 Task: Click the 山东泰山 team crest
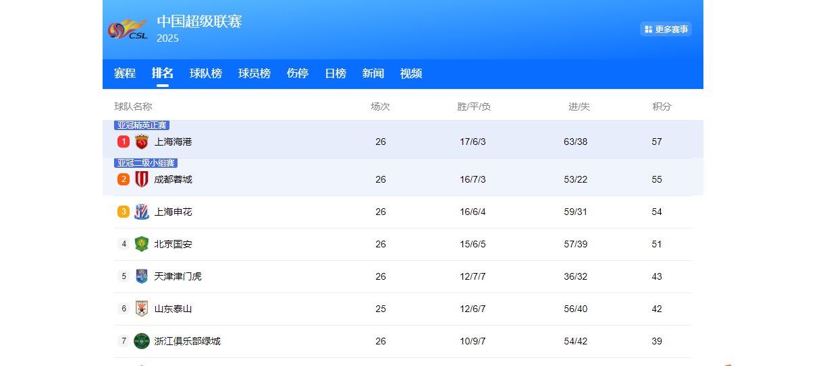(x=142, y=309)
